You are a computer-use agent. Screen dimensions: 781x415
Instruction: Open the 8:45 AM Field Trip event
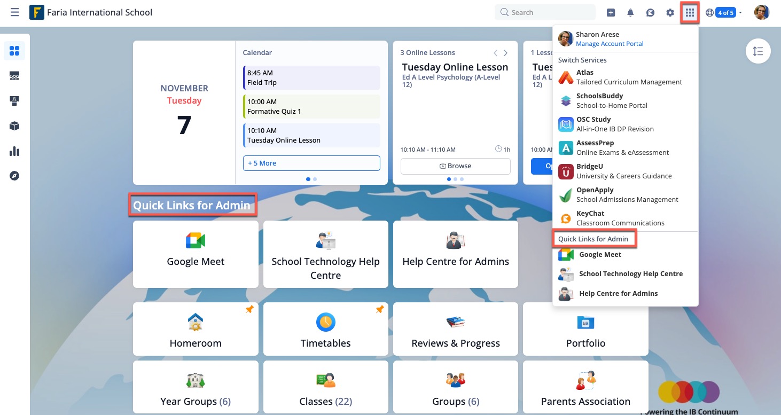(x=311, y=77)
